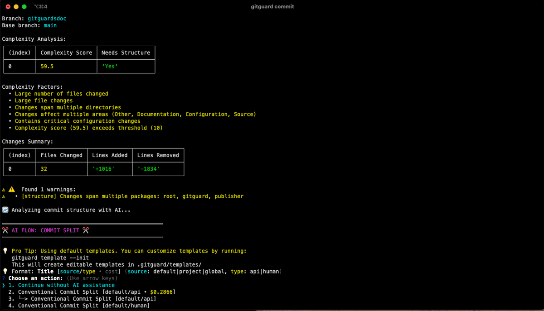
Task: Click the '(index)' header in Complexity Analysis table
Action: click(19, 53)
